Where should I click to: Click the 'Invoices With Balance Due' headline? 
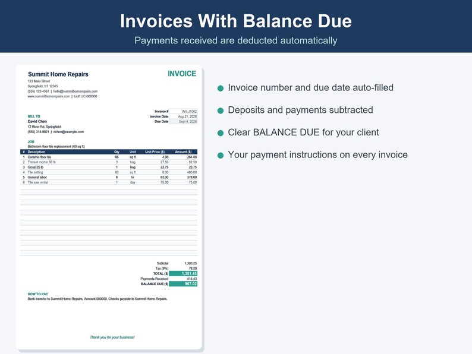click(x=235, y=21)
